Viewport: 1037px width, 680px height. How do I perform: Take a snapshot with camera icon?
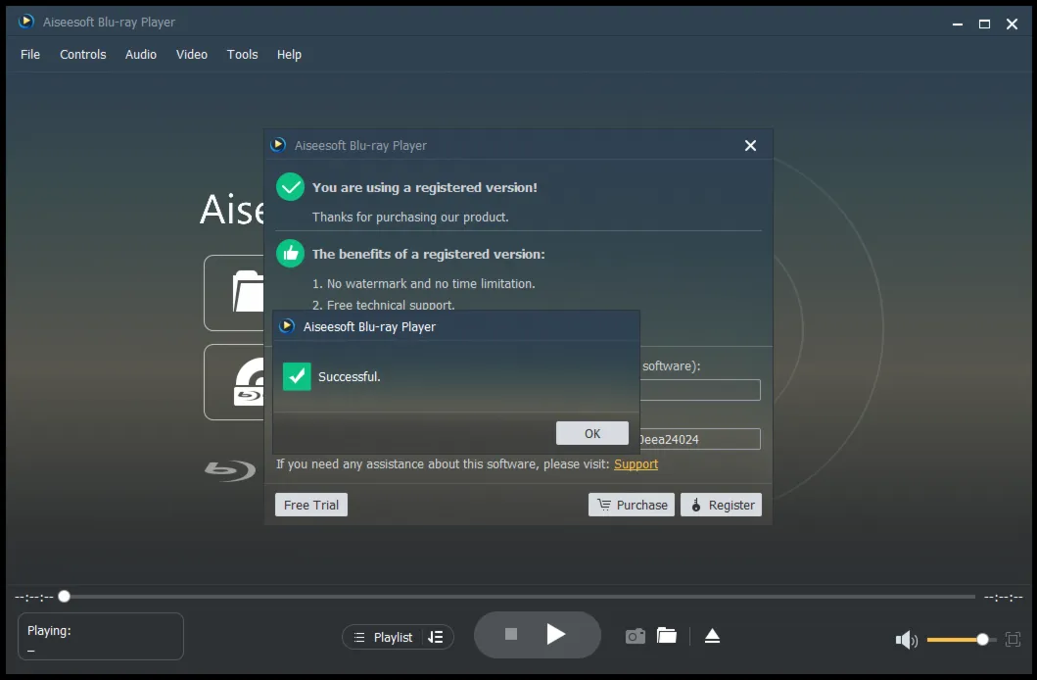[x=635, y=636]
